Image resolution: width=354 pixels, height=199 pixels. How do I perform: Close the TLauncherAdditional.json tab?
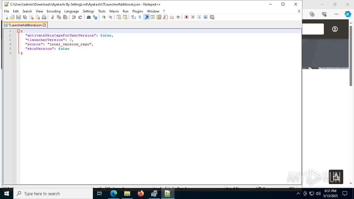tap(44, 25)
